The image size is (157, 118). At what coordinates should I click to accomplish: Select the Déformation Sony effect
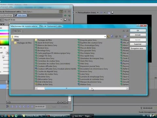[x=45, y=79]
